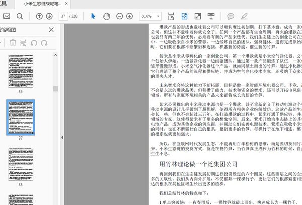Image resolution: width=302 pixels, height=205 pixels.
Task: Delete selected page using trash icon
Action: (13, 43)
